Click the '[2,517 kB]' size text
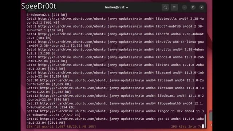Image resolution: width=233 pixels, height=131 pixels. [x=71, y=115]
